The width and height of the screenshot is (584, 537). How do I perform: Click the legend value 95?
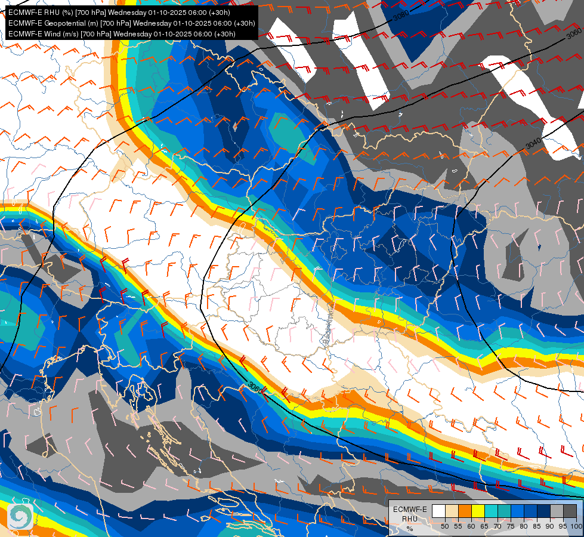click(x=563, y=526)
